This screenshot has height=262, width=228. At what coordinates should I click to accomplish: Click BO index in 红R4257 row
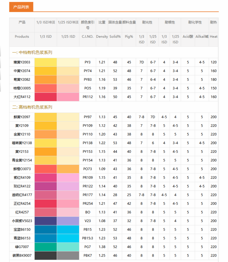87,212
